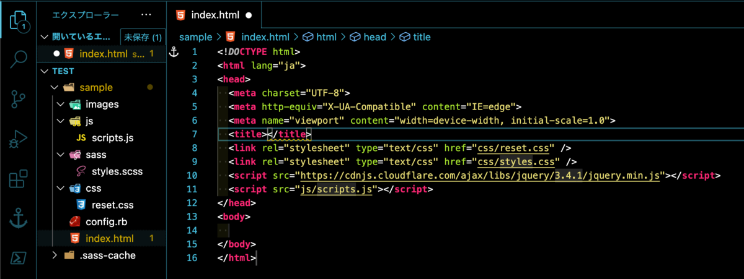744x279 pixels.
Task: Collapse the js folder chevron
Action: point(60,121)
